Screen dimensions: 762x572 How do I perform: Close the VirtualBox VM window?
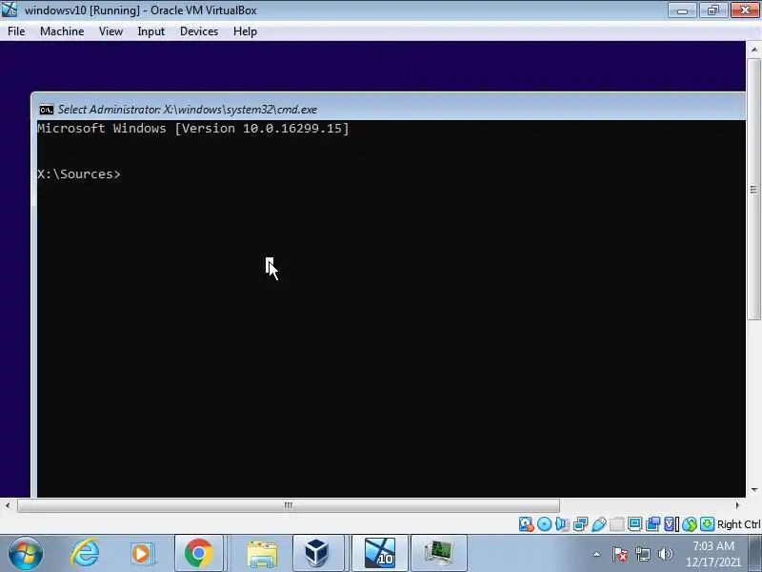(745, 10)
